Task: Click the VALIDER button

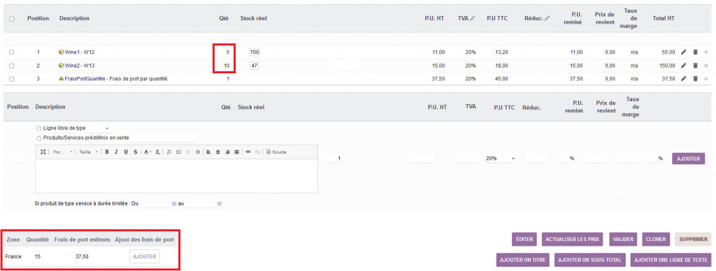Action: (x=623, y=239)
